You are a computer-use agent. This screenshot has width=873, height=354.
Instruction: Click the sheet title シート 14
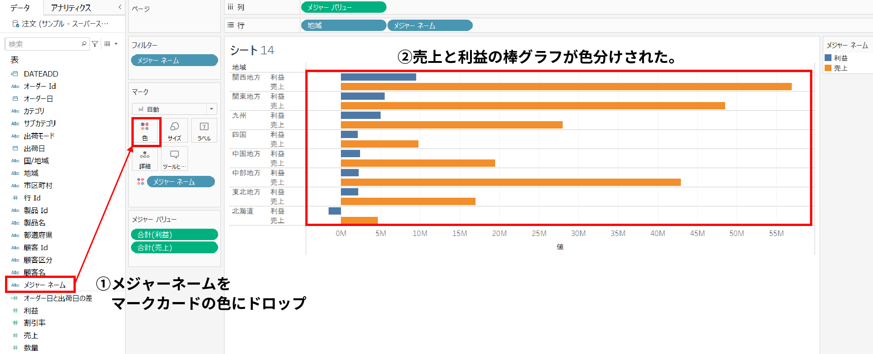pyautogui.click(x=252, y=50)
